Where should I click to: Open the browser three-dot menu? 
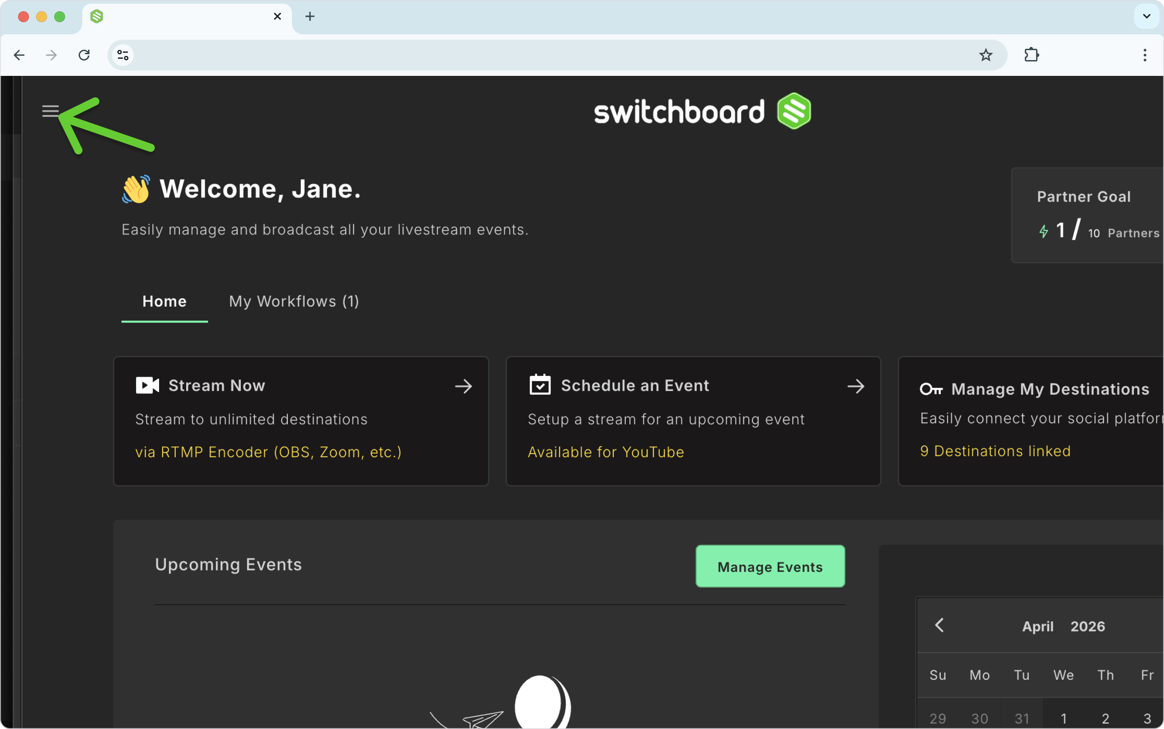[1145, 55]
